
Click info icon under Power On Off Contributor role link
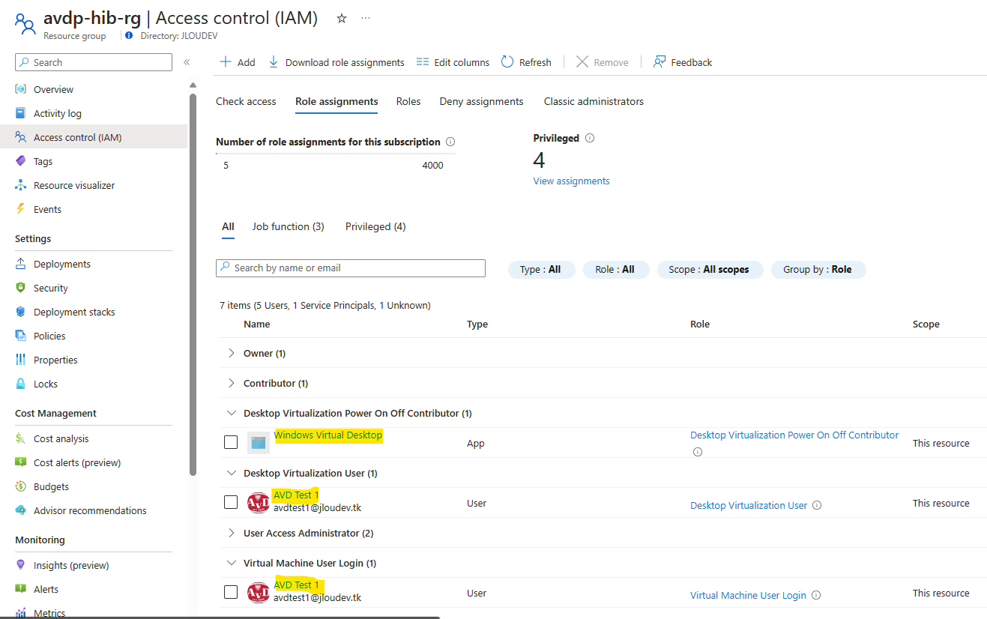pos(698,452)
